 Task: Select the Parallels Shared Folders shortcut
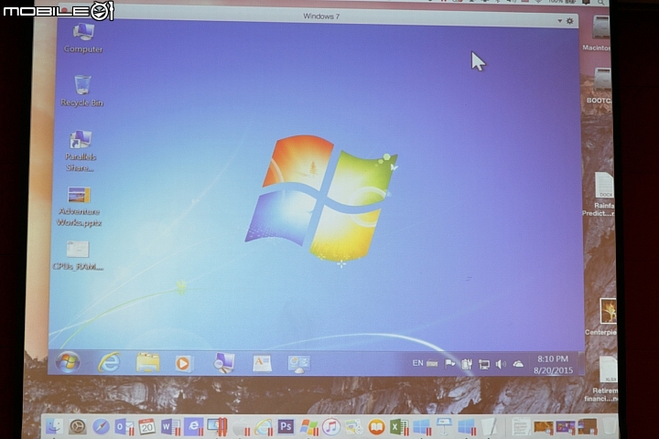[81, 151]
